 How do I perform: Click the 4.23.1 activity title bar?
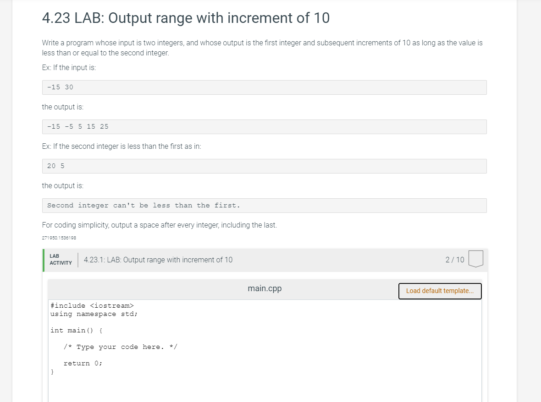coord(159,260)
